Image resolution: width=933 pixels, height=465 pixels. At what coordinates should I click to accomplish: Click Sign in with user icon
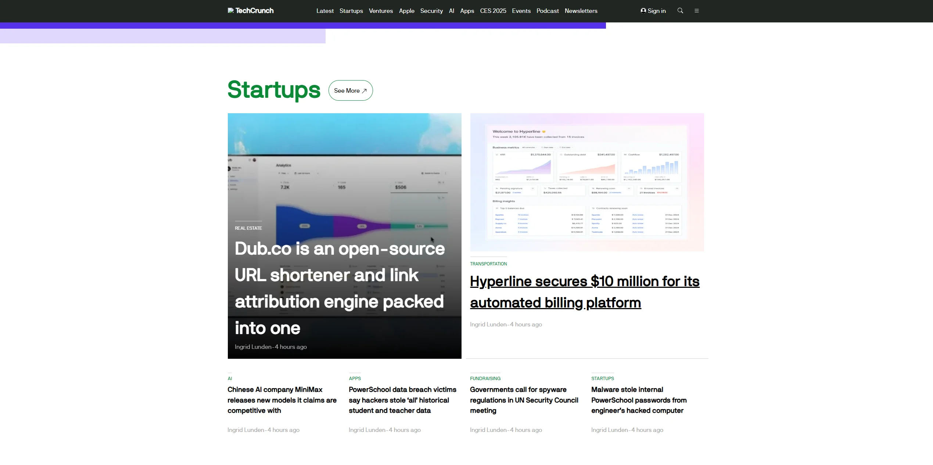point(653,11)
